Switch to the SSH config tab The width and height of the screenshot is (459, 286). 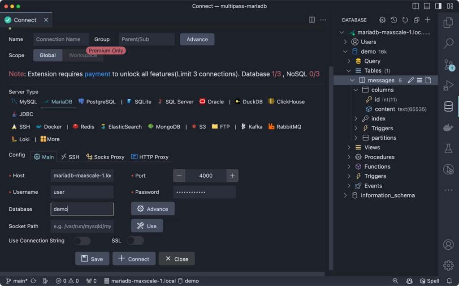click(x=70, y=157)
